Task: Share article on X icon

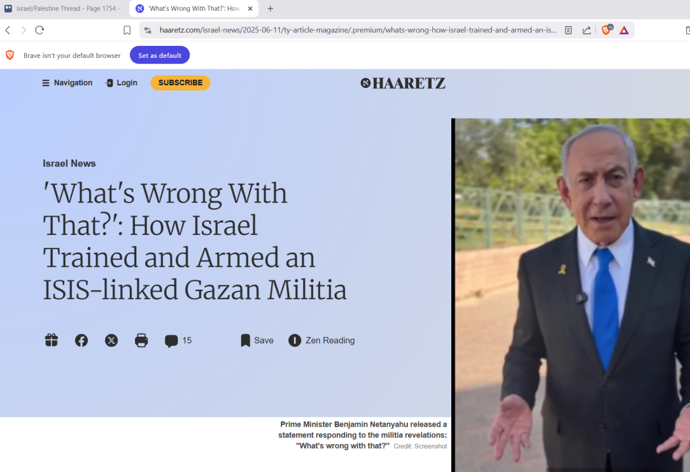Action: pyautogui.click(x=111, y=340)
